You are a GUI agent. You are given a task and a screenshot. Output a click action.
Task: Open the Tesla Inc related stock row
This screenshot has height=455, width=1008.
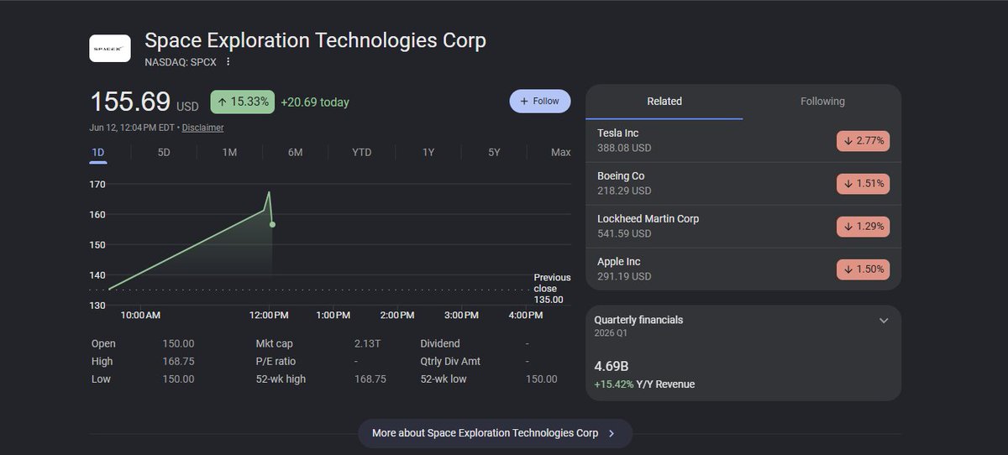743,140
